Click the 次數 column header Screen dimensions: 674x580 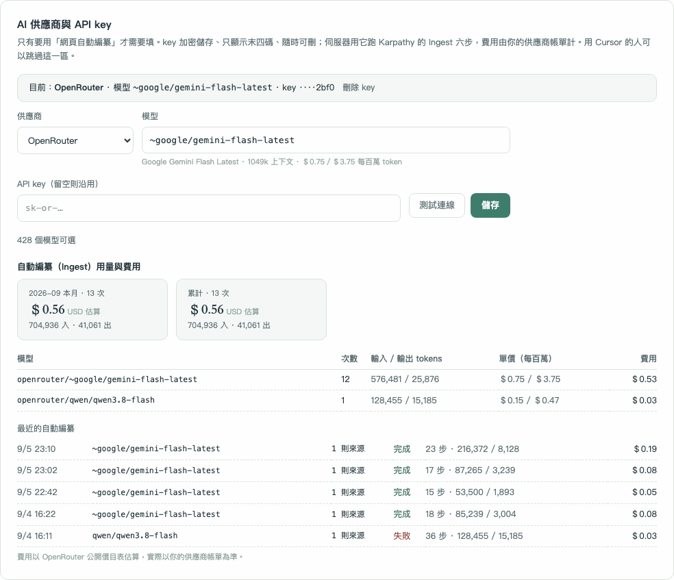[x=349, y=359]
